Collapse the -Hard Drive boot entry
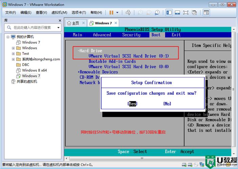Viewport: 238px width, 169px height. (90, 51)
